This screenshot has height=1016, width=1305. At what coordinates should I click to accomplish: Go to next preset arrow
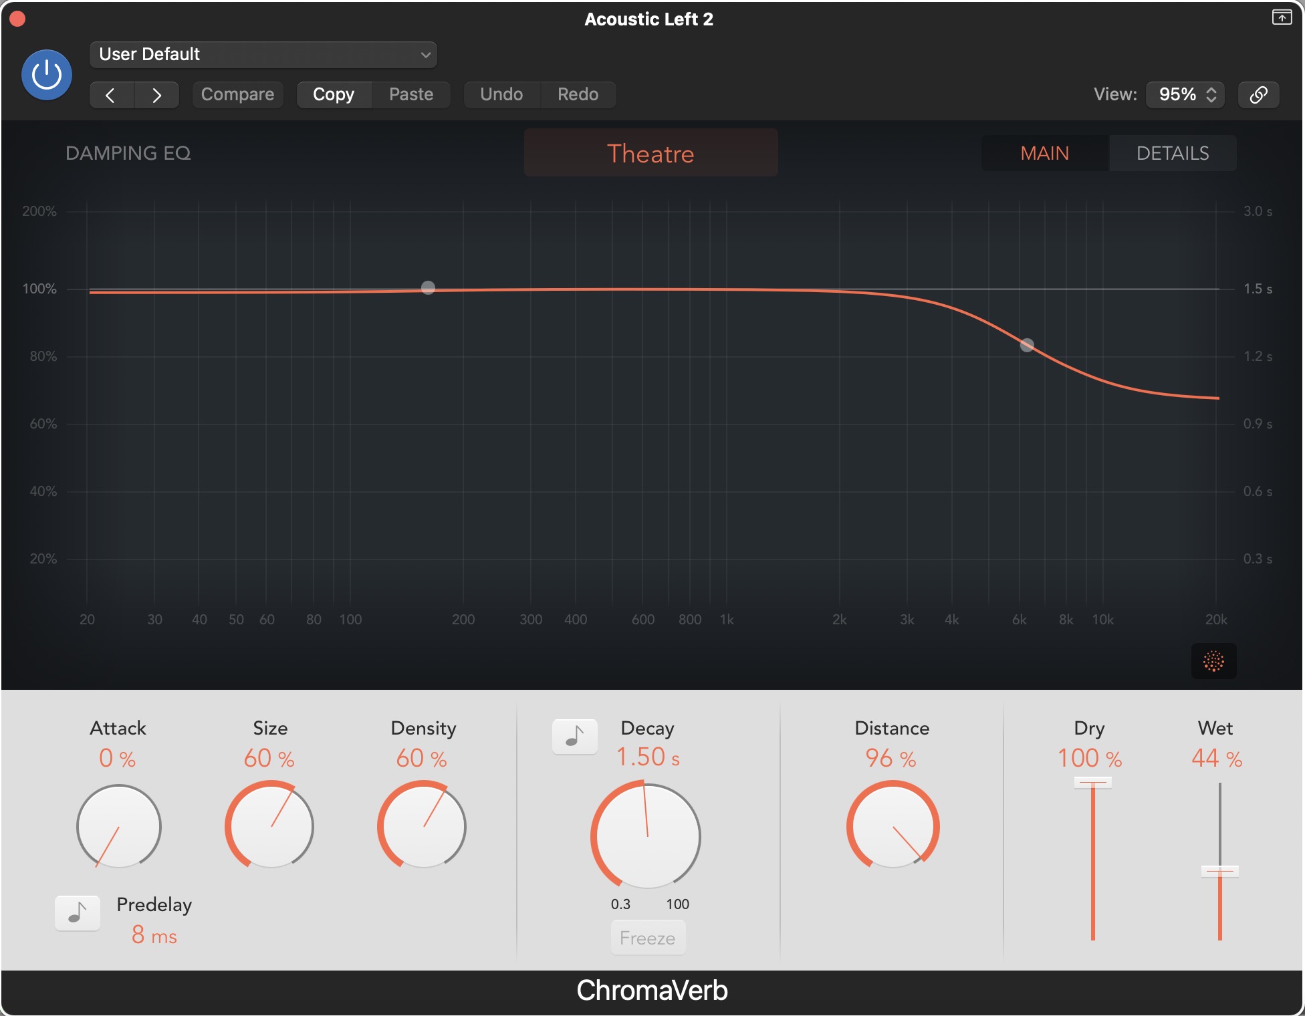click(156, 95)
